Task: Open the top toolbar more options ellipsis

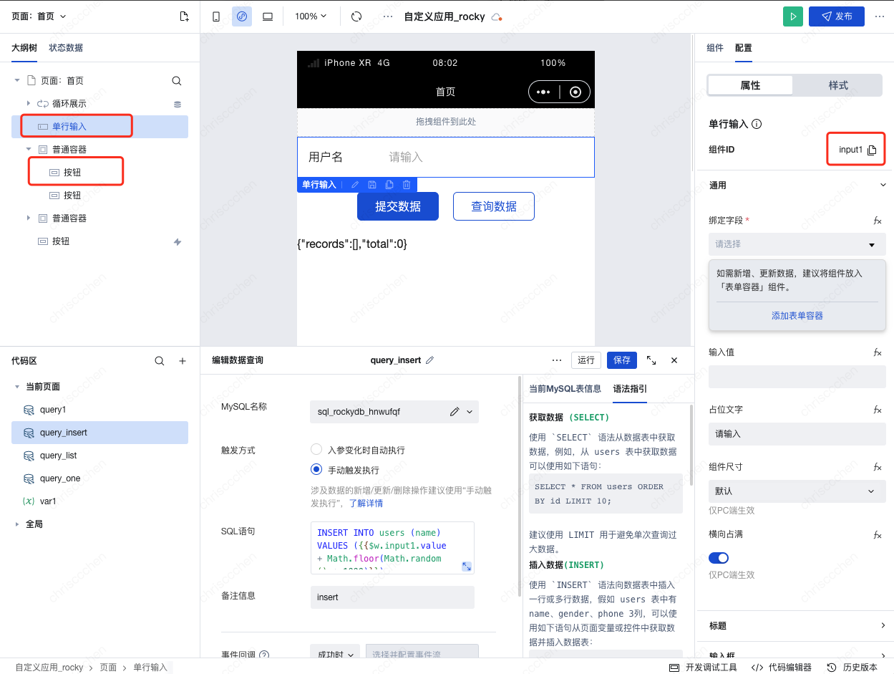Action: tap(388, 16)
